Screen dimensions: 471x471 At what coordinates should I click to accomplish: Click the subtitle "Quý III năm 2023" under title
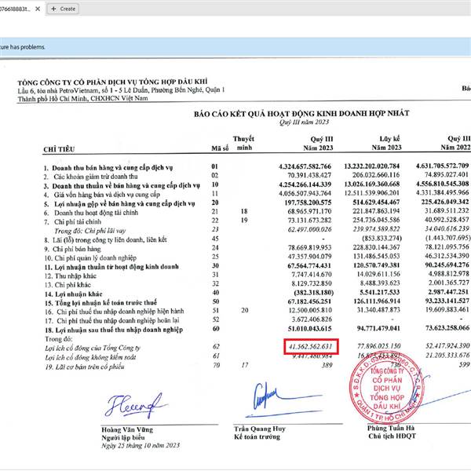coord(304,122)
